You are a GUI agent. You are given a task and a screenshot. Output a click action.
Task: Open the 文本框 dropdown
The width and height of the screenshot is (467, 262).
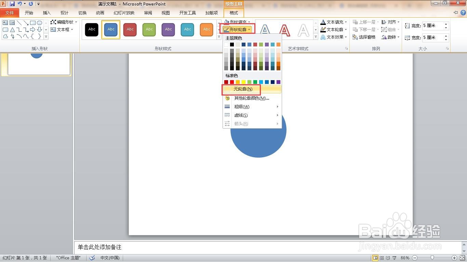pos(62,30)
